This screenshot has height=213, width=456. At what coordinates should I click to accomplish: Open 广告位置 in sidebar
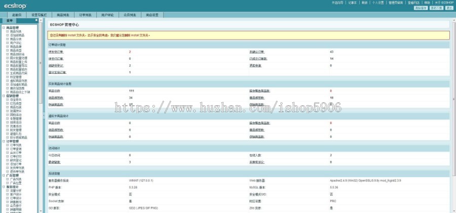(x=16, y=183)
